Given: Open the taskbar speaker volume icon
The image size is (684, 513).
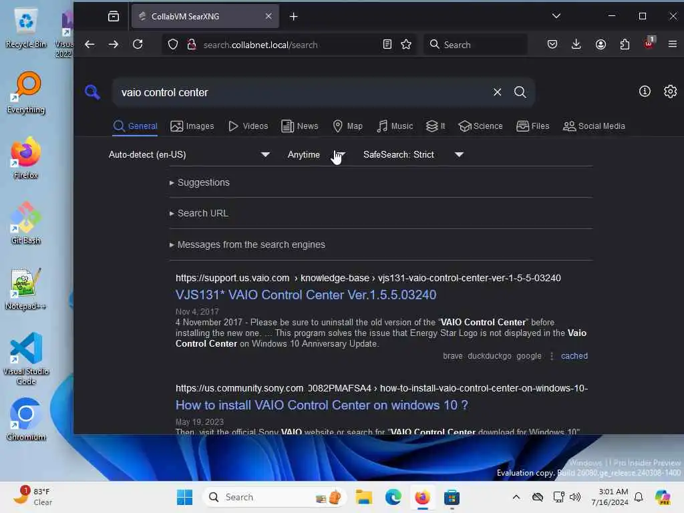Looking at the screenshot, I should 575,497.
